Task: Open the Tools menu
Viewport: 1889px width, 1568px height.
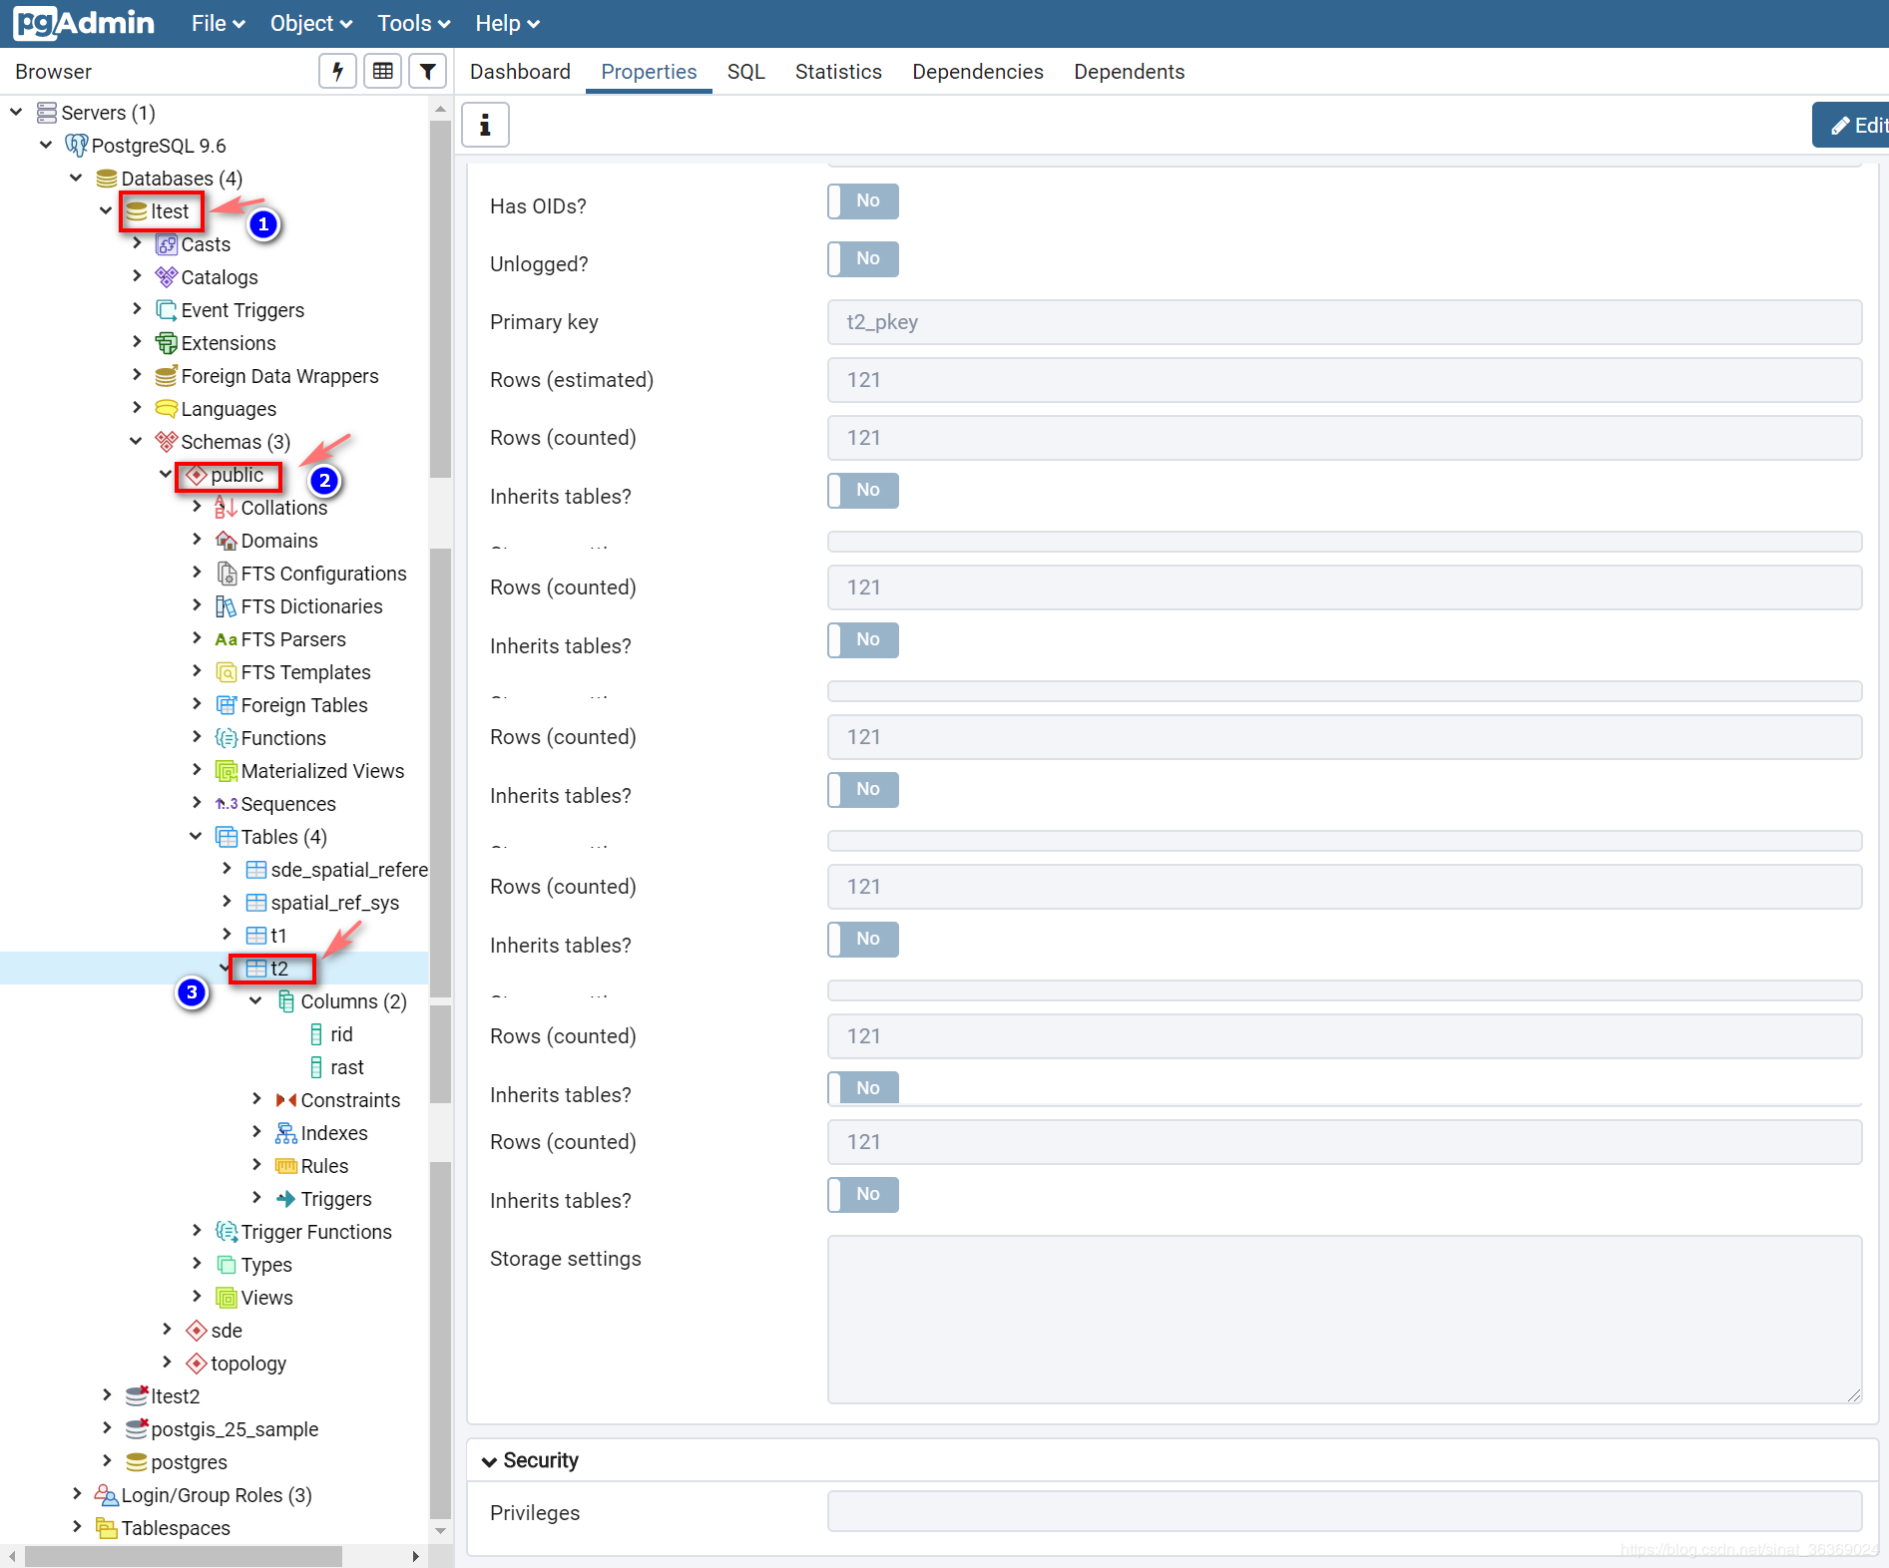Action: [x=413, y=23]
